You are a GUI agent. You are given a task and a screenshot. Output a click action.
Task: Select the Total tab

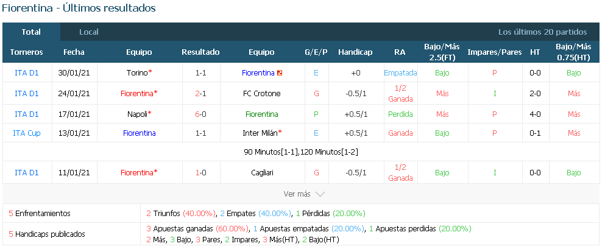click(31, 32)
